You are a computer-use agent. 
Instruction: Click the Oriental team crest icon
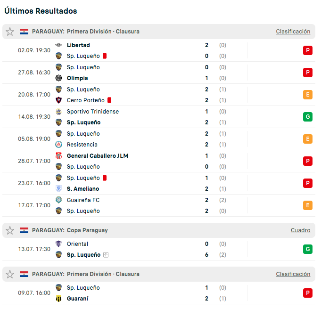(59, 244)
